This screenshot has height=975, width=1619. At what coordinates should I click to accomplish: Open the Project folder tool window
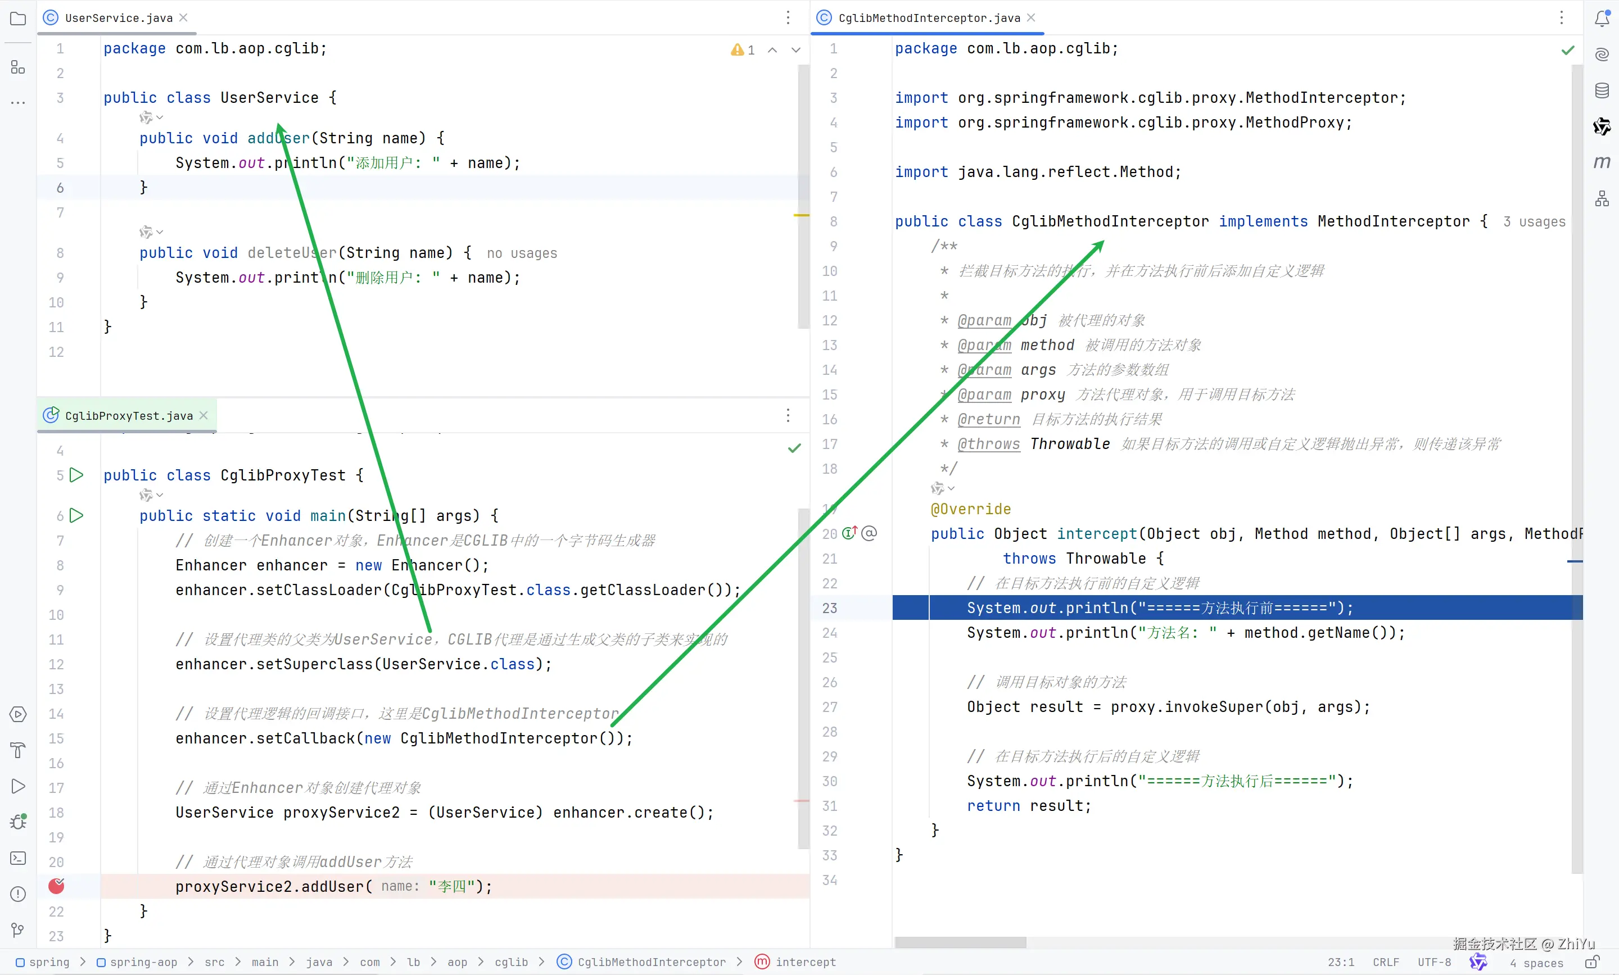click(18, 19)
